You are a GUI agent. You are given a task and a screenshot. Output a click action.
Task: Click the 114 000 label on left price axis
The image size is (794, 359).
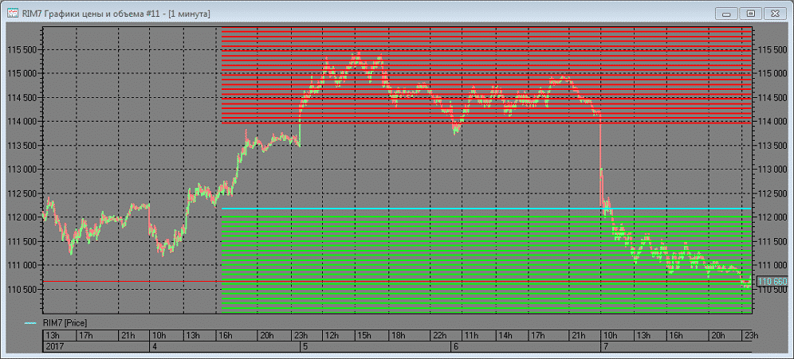(x=22, y=122)
